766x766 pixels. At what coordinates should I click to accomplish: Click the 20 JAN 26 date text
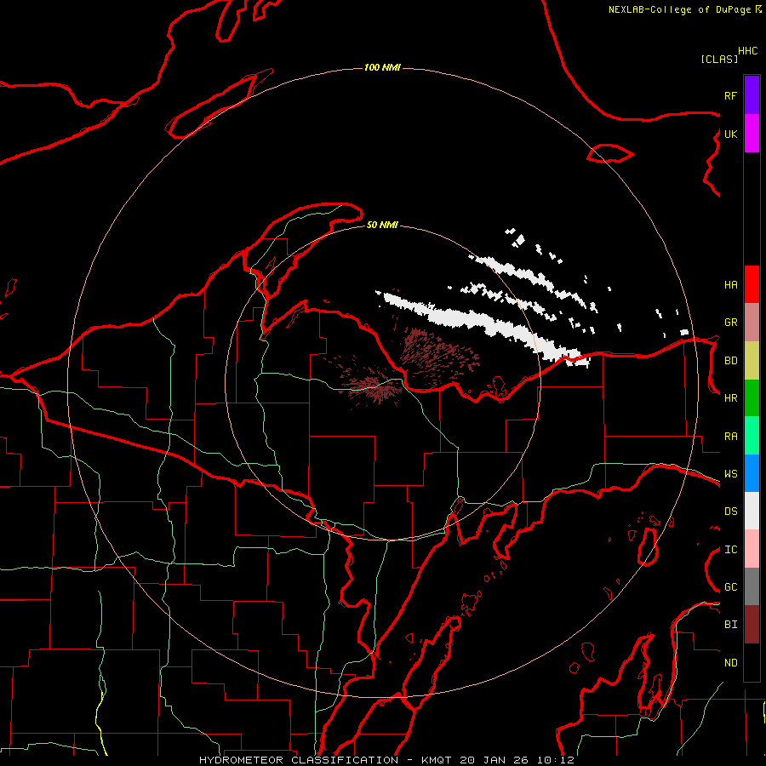pyautogui.click(x=494, y=760)
